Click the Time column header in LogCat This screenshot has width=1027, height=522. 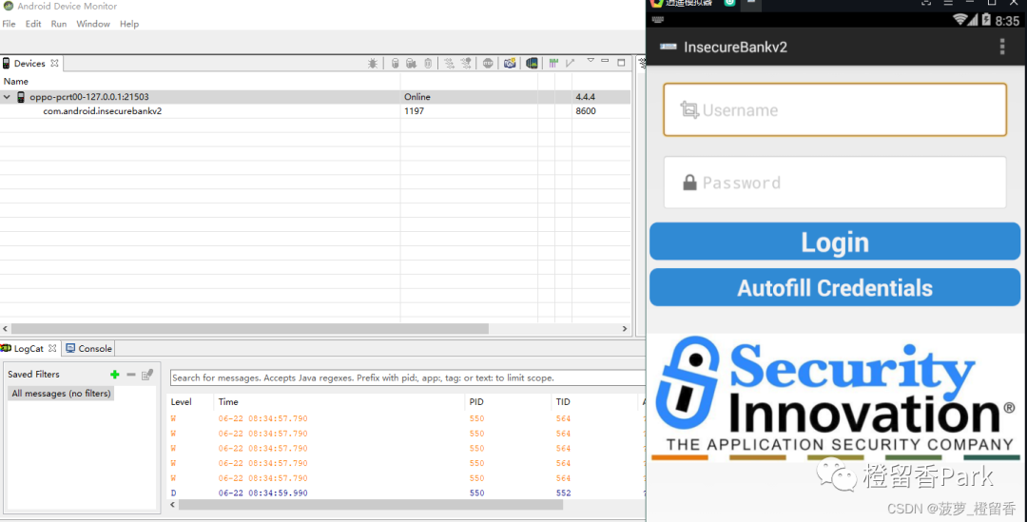(228, 402)
